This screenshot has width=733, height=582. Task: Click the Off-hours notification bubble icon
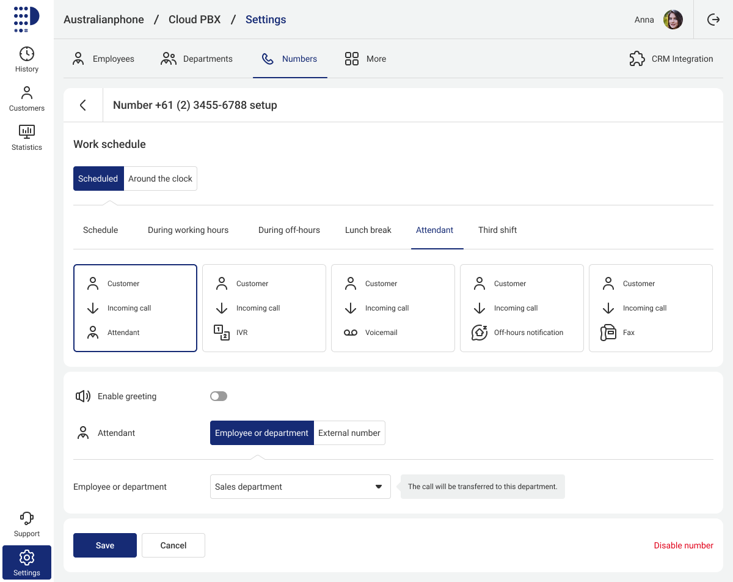click(480, 333)
